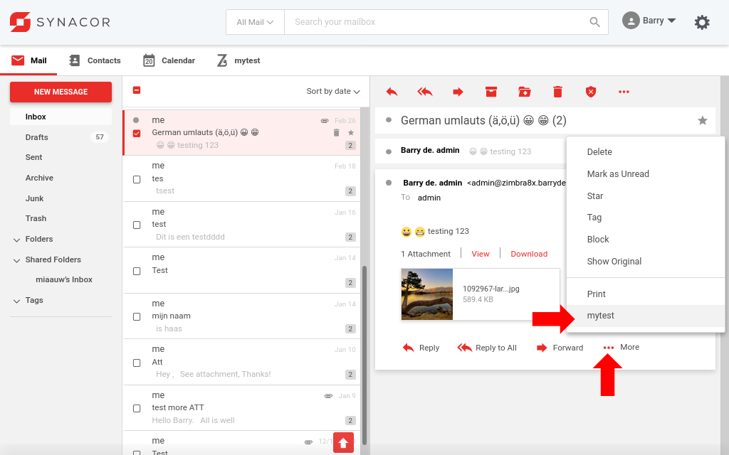This screenshot has height=455, width=729.
Task: Click the search magnifier icon
Action: point(594,22)
